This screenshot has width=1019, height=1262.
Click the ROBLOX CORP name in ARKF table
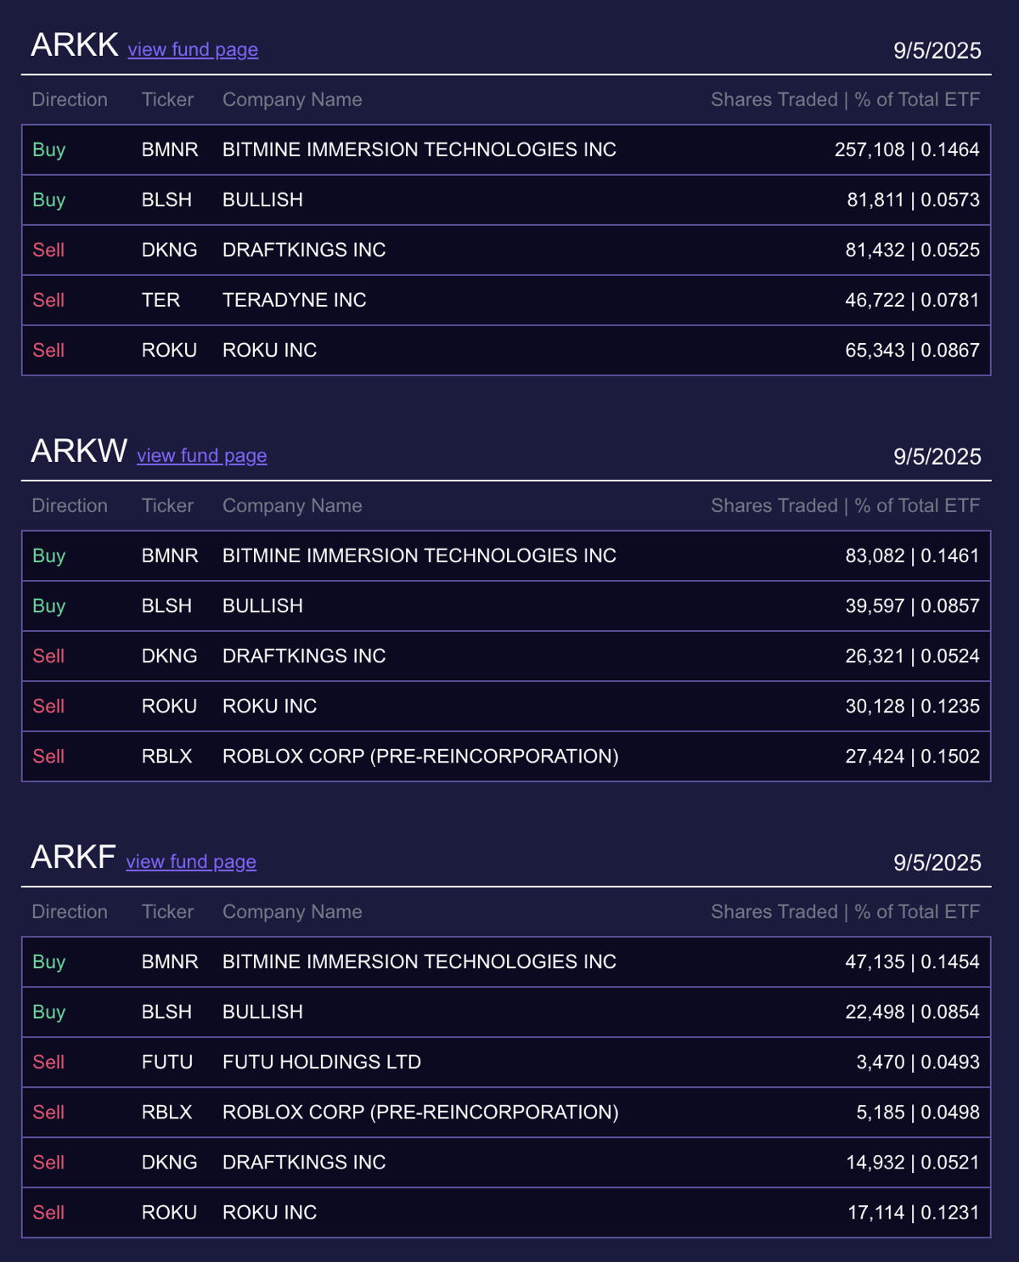(x=420, y=1113)
